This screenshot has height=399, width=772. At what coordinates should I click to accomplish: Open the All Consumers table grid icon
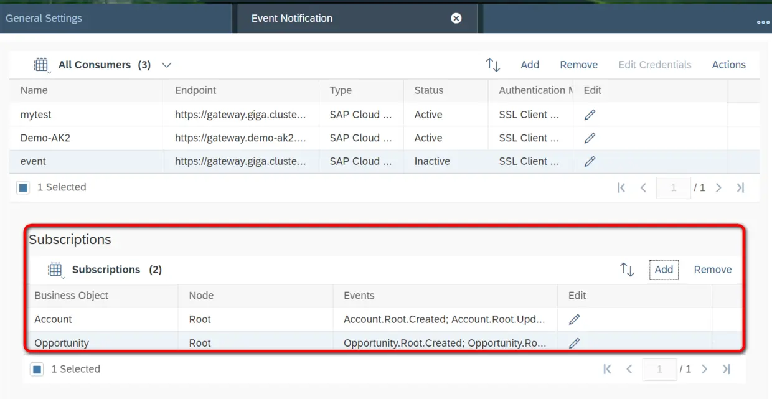(x=41, y=65)
